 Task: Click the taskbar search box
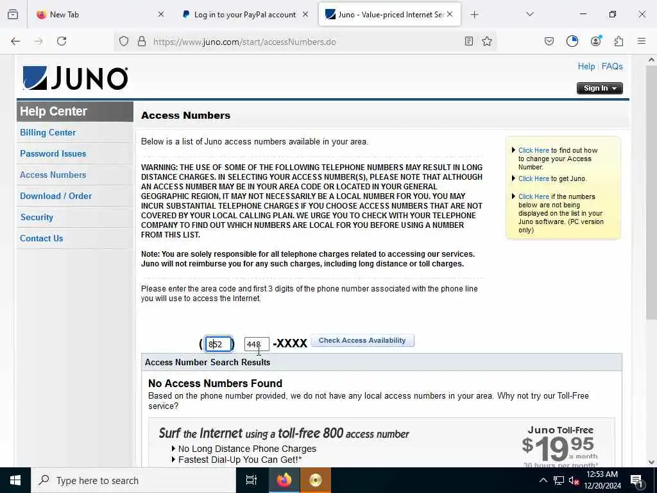coord(133,480)
